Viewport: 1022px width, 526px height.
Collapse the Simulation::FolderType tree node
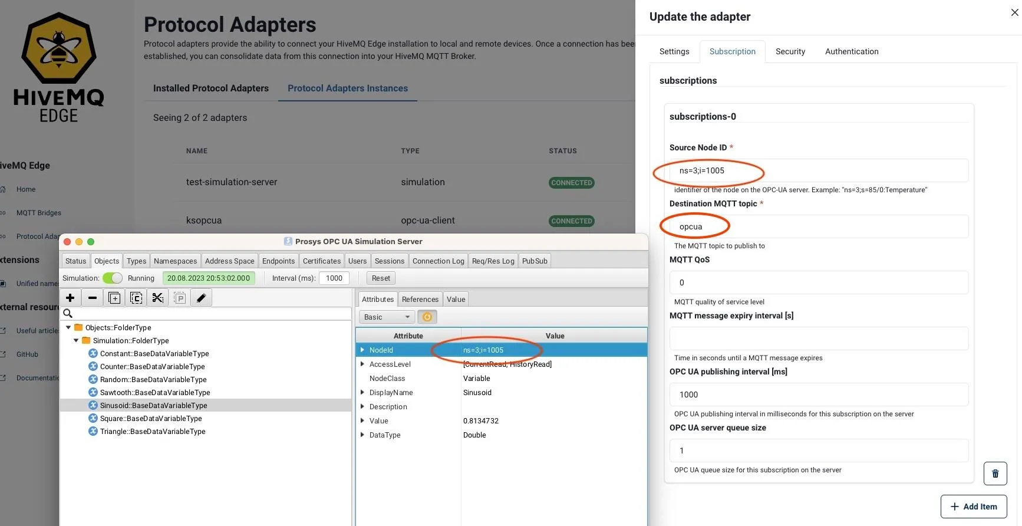76,340
